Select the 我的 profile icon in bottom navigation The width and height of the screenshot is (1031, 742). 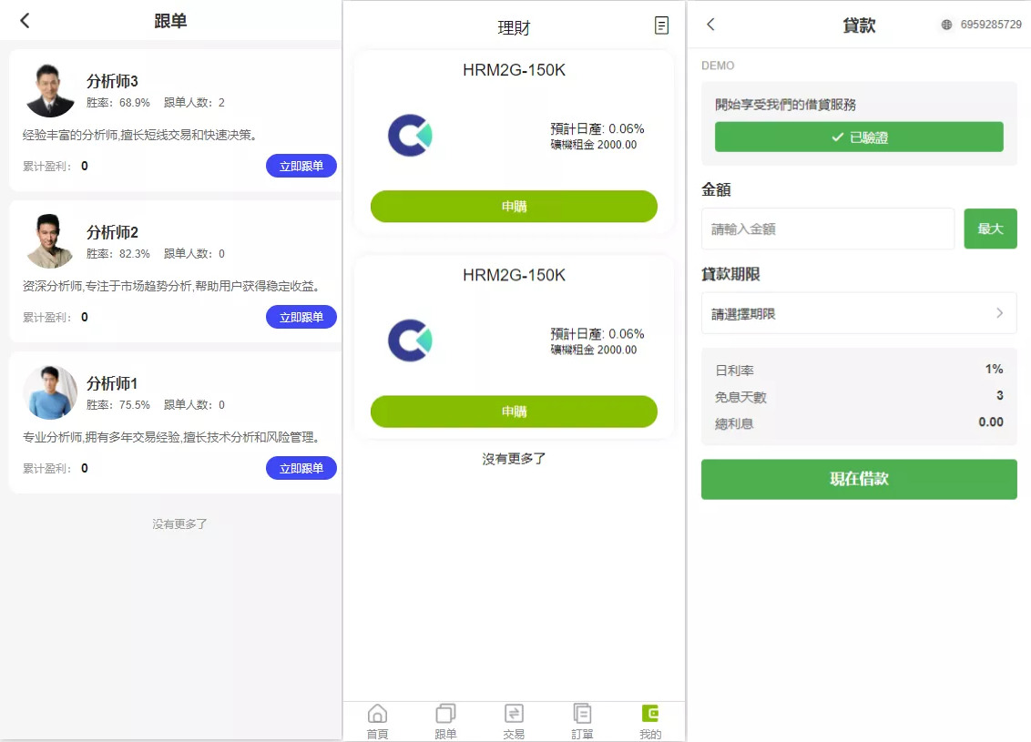649,720
